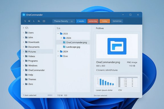Expand the Documents folder chevron
The width and height of the screenshot is (164, 109).
coord(23,47)
